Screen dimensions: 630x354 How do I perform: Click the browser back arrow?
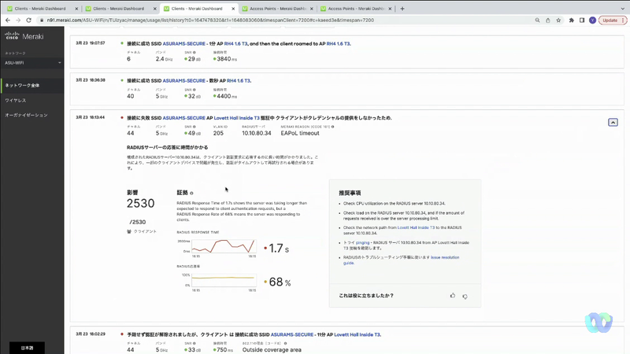click(8, 20)
